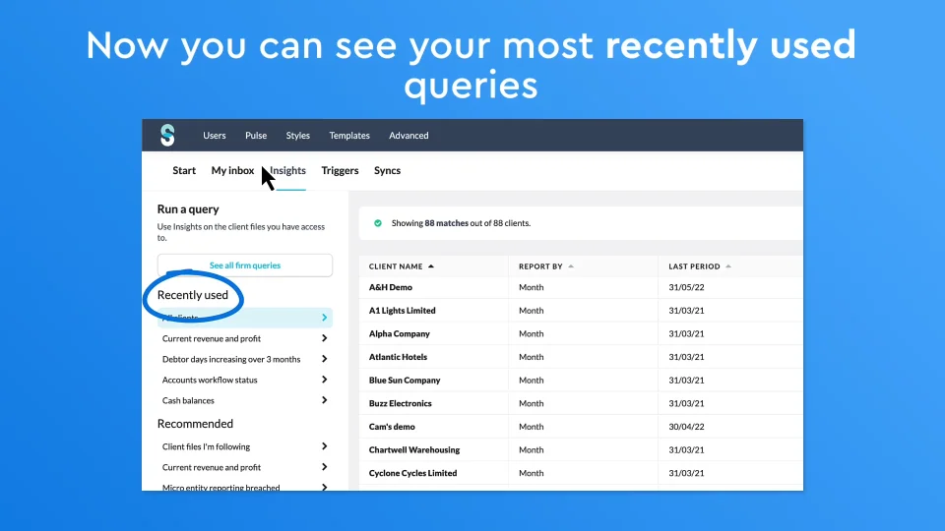Open the Styles menu

297,136
